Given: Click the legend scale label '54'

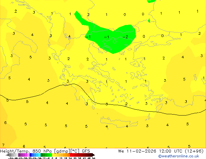Looking at the screenshot, I should [94, 158].
